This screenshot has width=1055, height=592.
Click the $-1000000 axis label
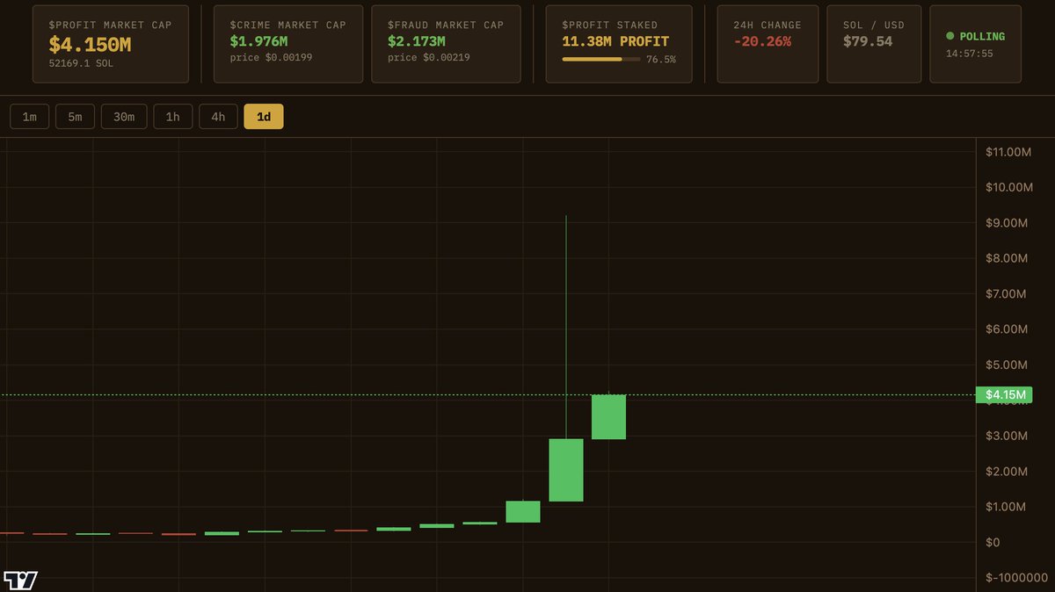[1016, 578]
